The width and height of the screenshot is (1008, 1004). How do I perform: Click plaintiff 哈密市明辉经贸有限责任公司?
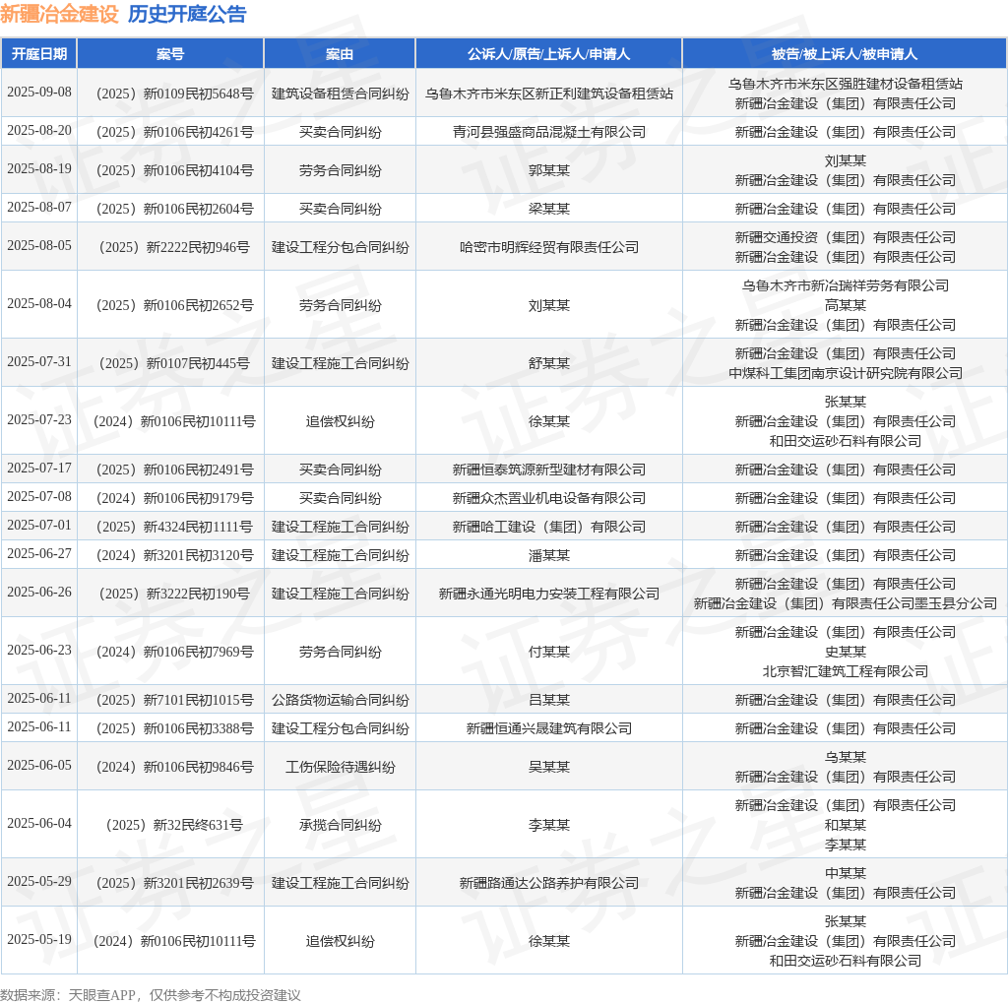coord(549,248)
